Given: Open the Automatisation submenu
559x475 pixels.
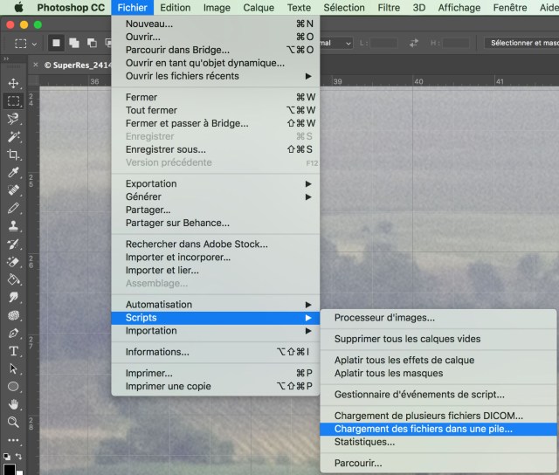Looking at the screenshot, I should point(216,305).
